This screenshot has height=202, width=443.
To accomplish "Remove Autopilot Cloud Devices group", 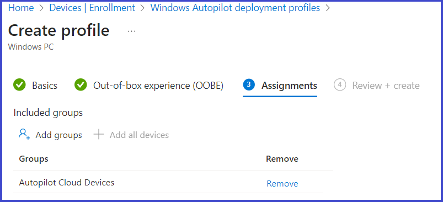I will pos(282,184).
